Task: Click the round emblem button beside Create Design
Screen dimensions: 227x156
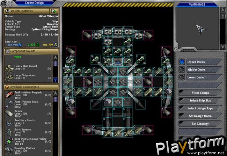Action: click(x=3, y=3)
